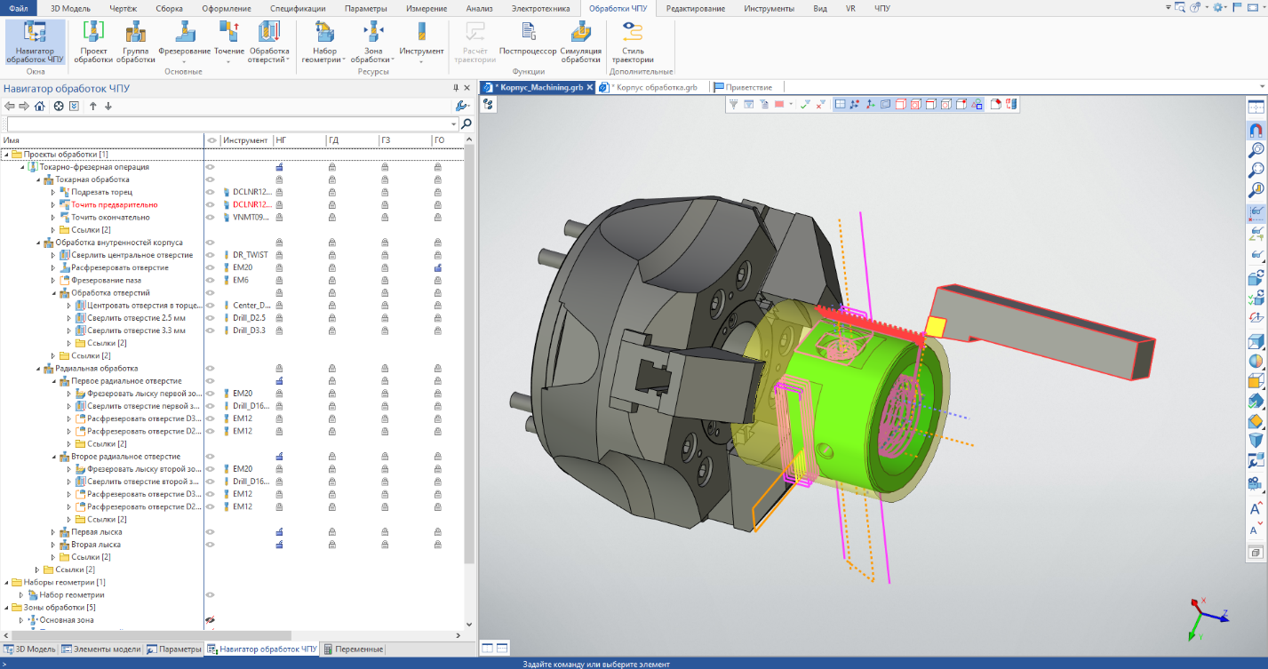Click the red color filter swatch in viewport toolbar
1268x669 pixels.
779,105
